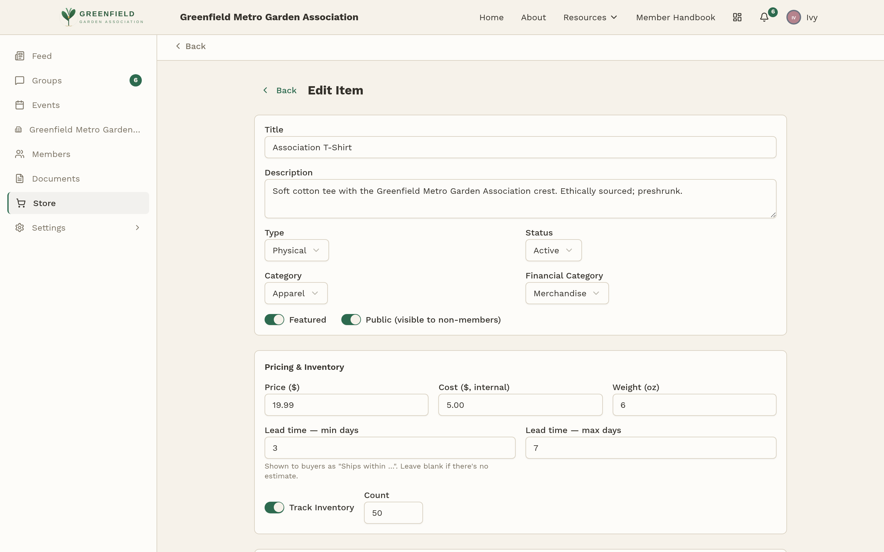This screenshot has height=552, width=884.
Task: Open the About page
Action: coord(533,17)
